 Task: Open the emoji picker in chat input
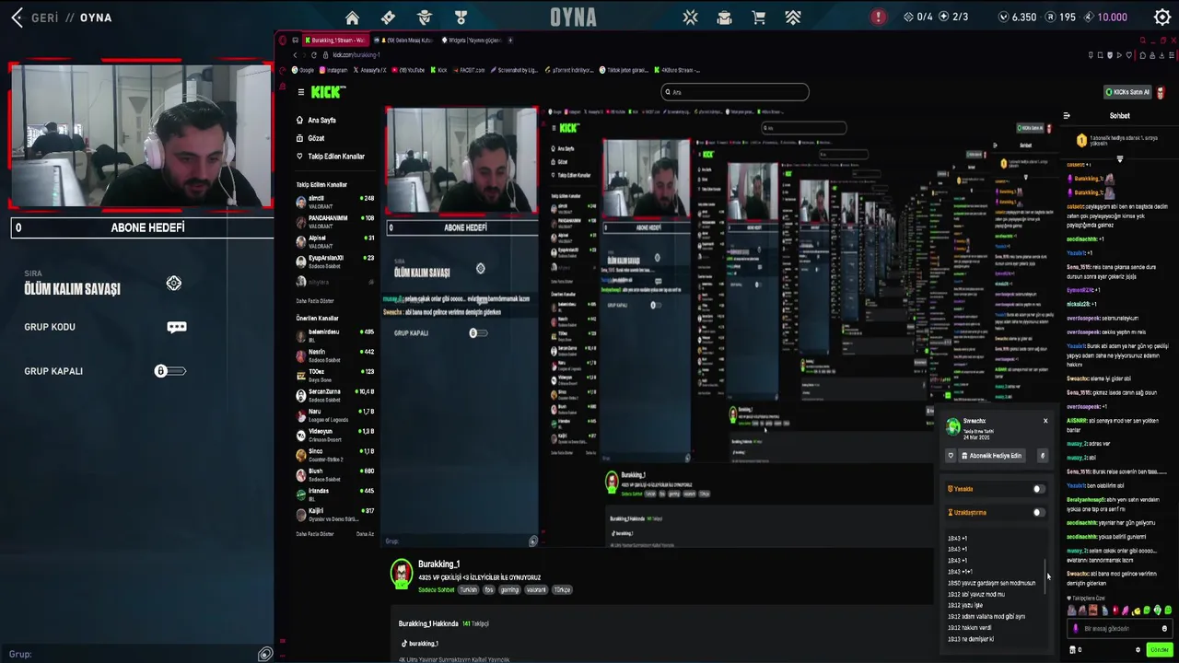pos(1164,629)
